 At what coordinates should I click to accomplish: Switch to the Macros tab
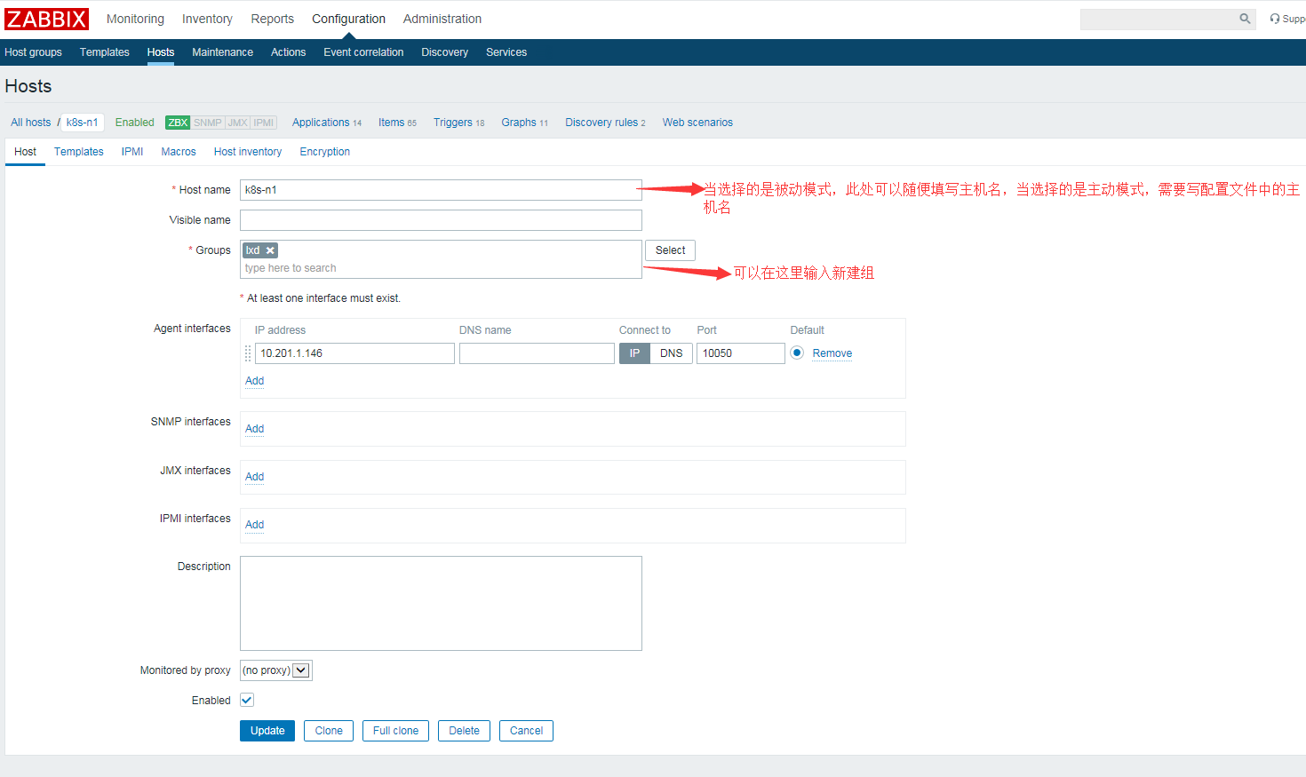[x=179, y=152]
